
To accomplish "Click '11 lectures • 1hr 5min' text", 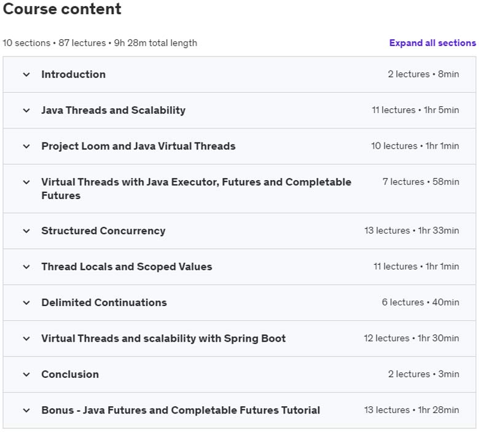I will pos(415,110).
